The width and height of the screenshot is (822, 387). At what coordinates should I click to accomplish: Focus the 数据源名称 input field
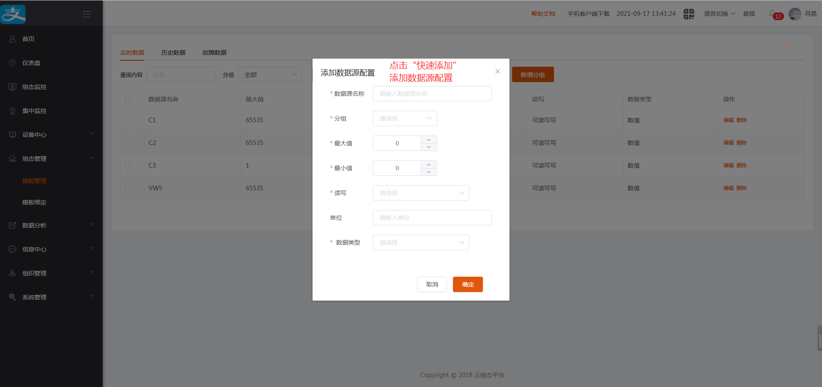pos(432,94)
